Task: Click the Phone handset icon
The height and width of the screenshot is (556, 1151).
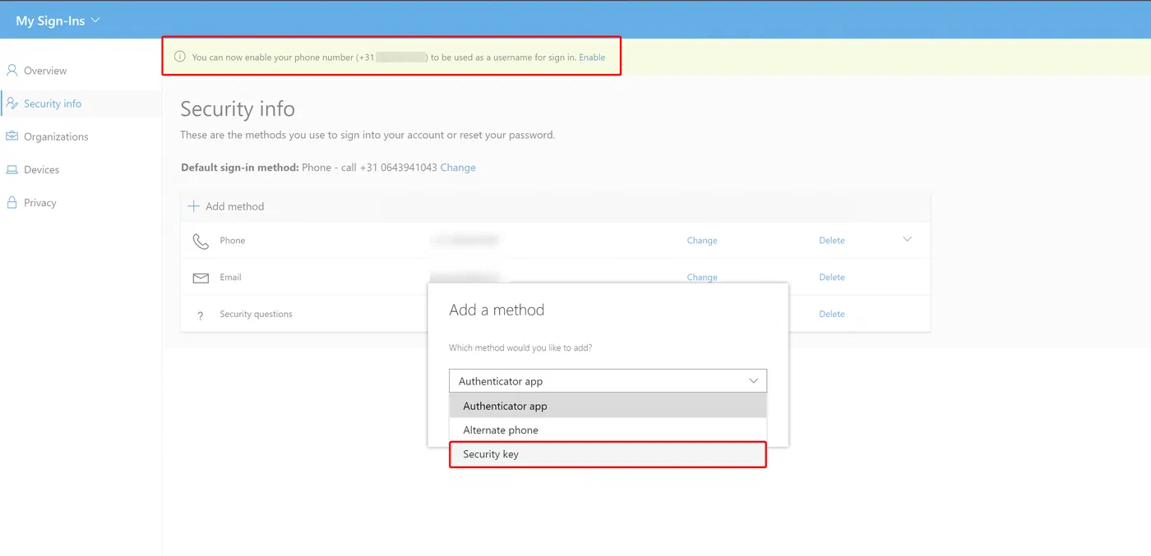Action: coord(201,241)
